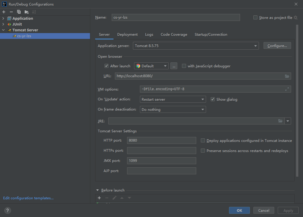Click the HTTP port field

[162, 140]
